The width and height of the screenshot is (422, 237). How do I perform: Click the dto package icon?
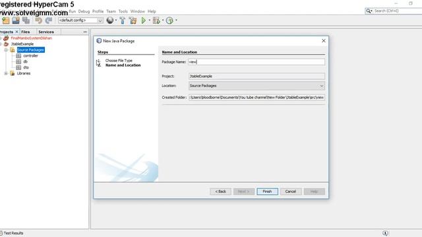[18, 67]
